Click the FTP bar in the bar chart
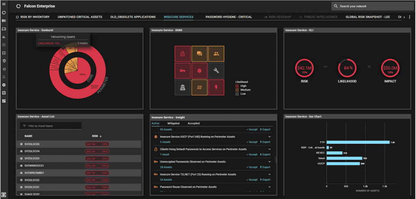This screenshot has width=416, height=199. (358, 142)
